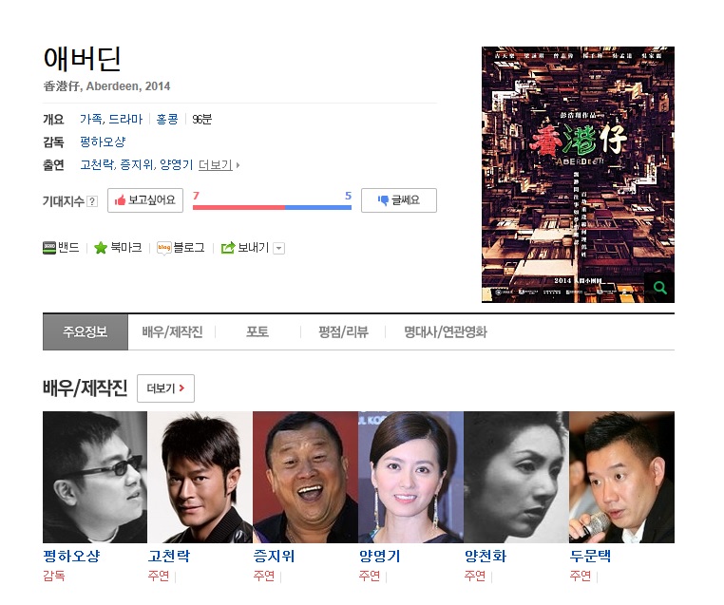Click the green 보내기 send icon
This screenshot has height=605, width=724.
pyautogui.click(x=228, y=248)
